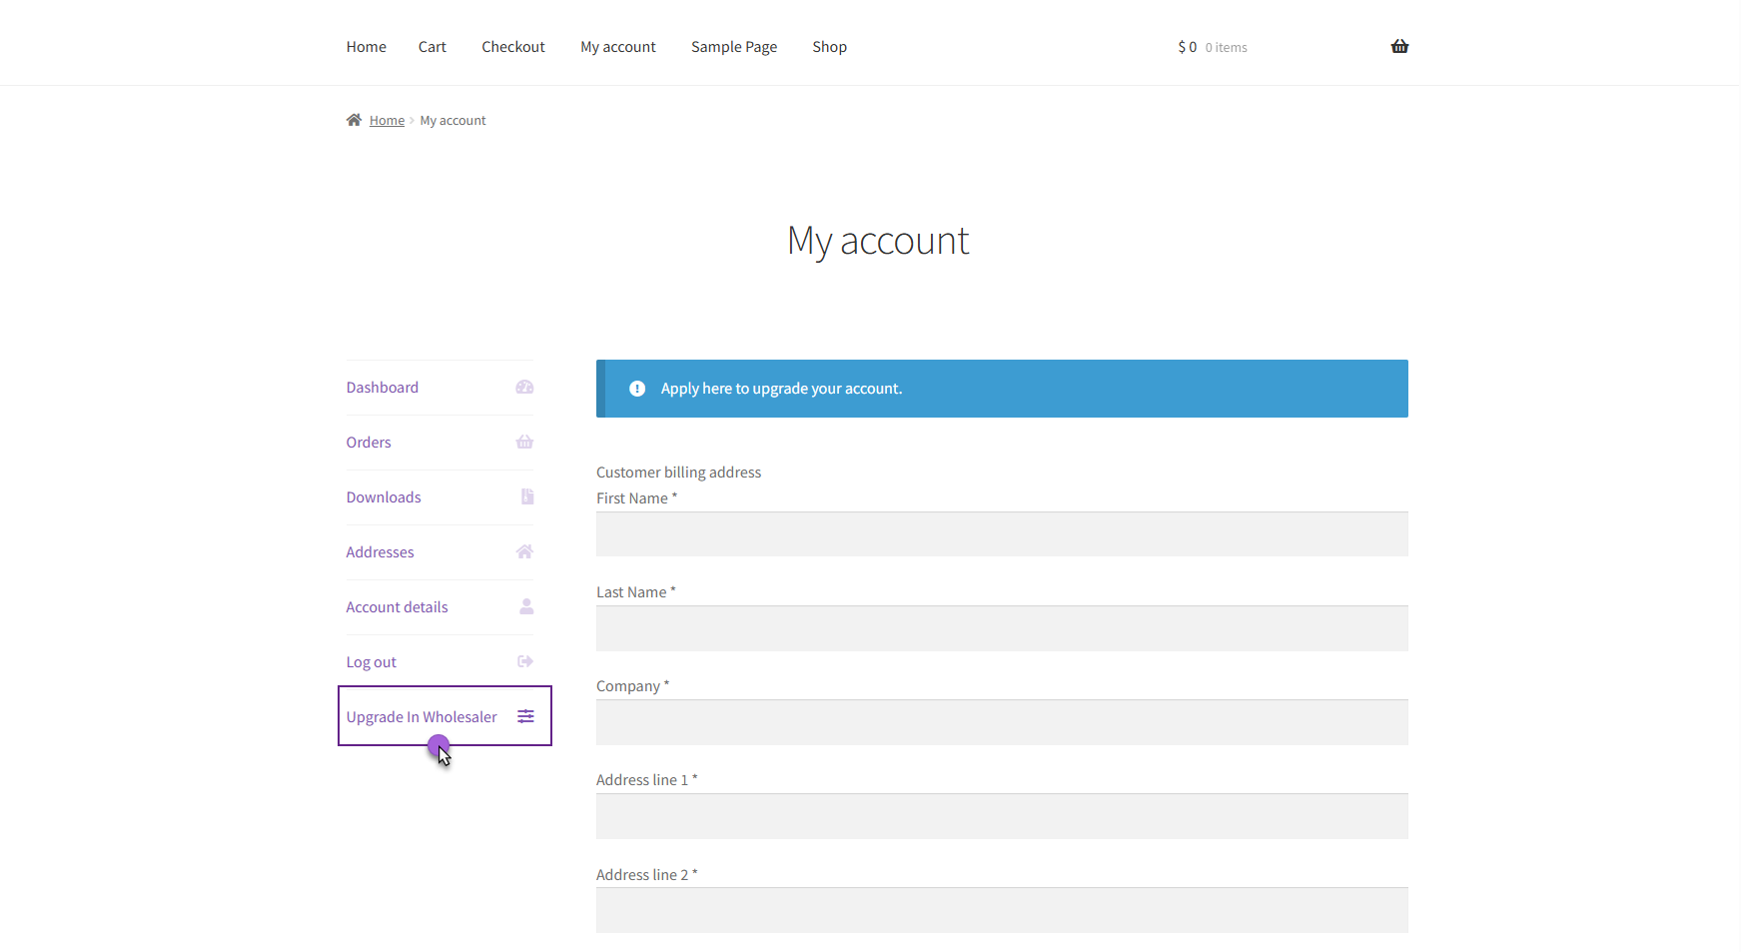The width and height of the screenshot is (1741, 952).
Task: Open the Dashboard sidebar link
Action: 383,388
